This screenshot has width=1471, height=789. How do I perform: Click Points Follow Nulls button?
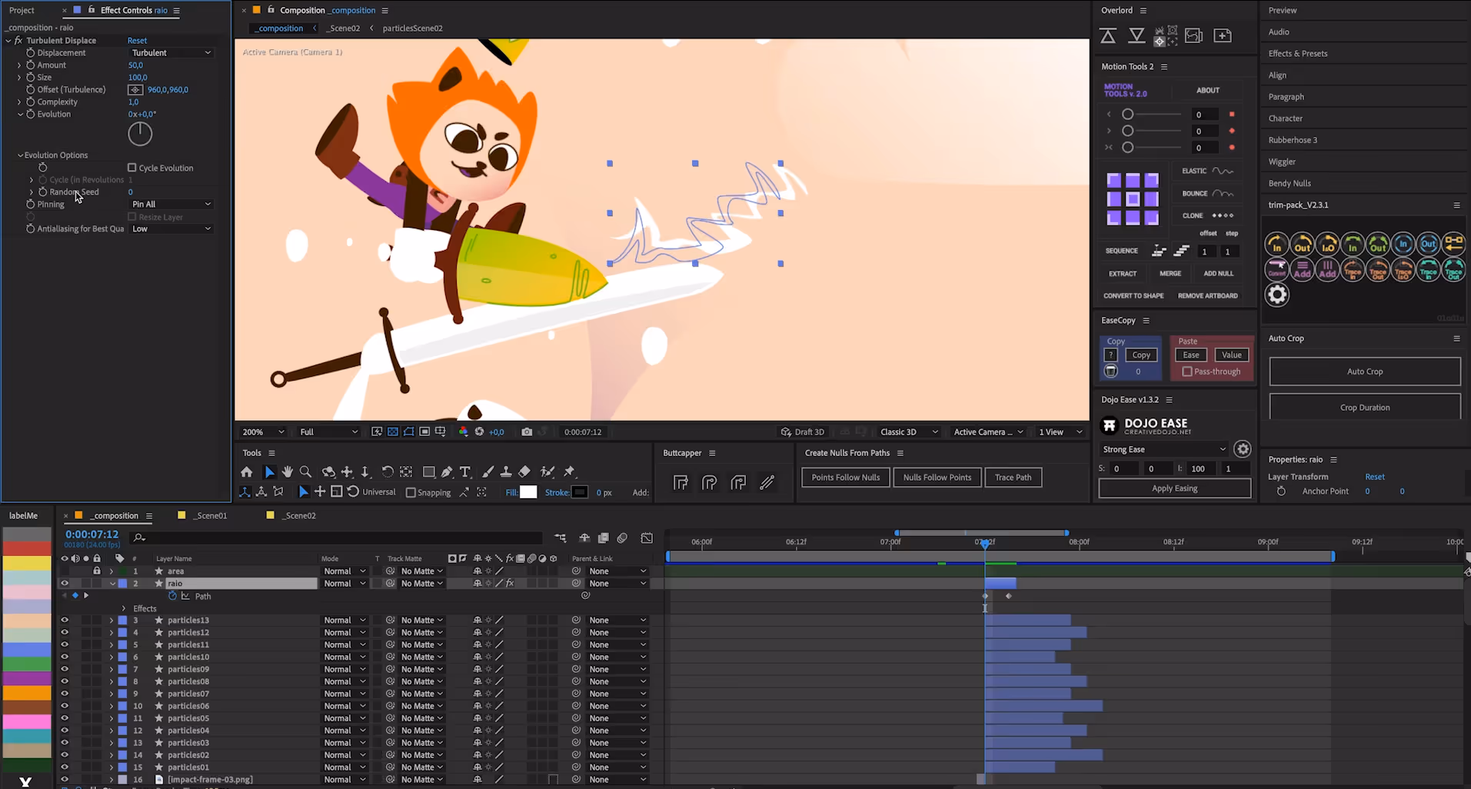[845, 478]
